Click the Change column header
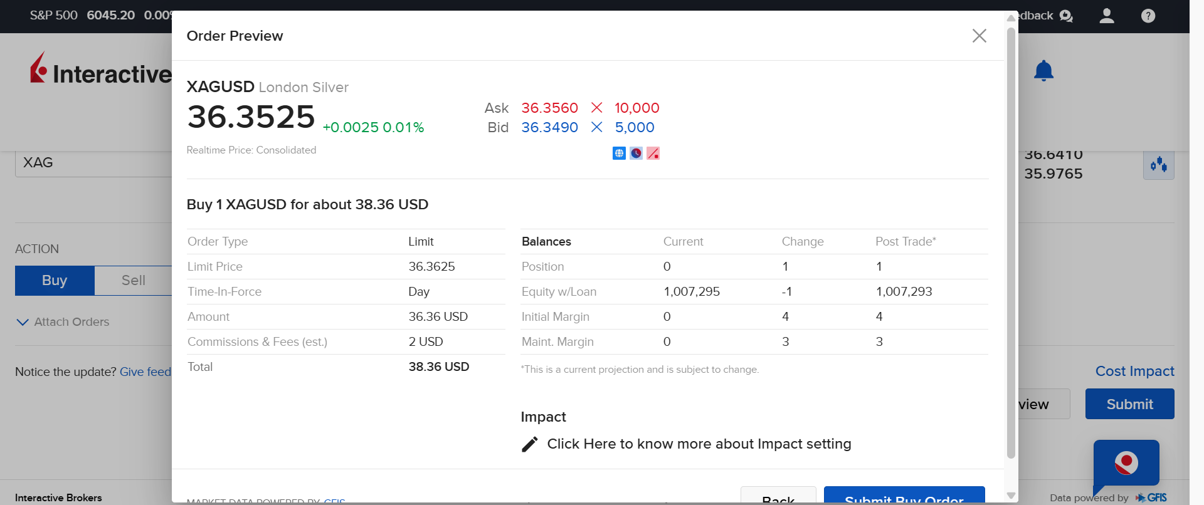Viewport: 1204px width, 505px height. point(803,241)
